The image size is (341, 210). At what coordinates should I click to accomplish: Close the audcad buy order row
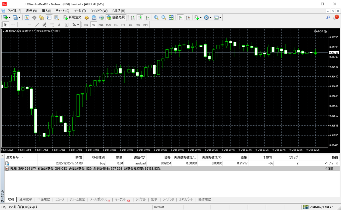point(337,163)
